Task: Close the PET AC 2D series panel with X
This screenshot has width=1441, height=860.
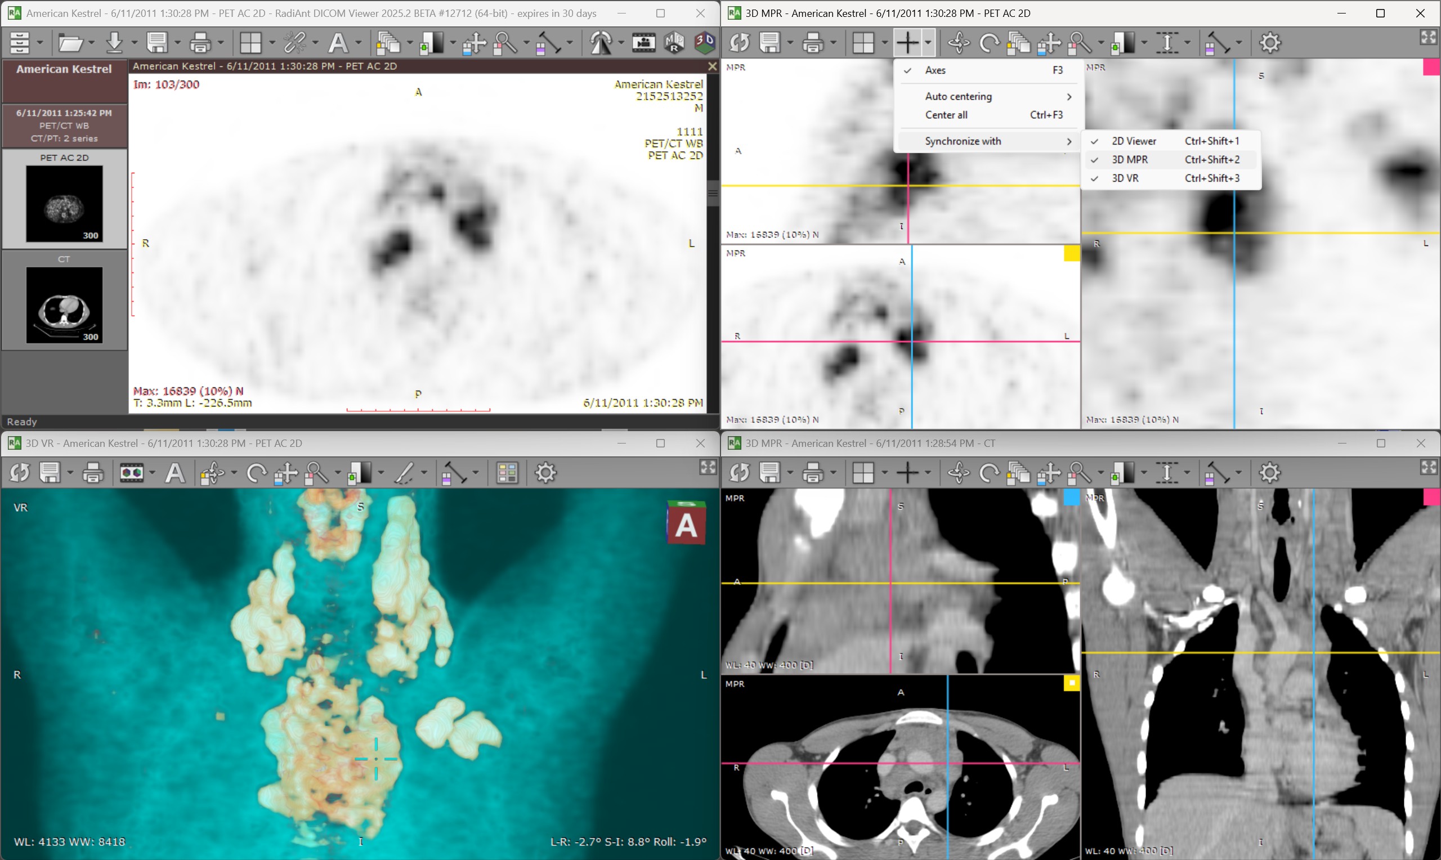Action: (712, 66)
